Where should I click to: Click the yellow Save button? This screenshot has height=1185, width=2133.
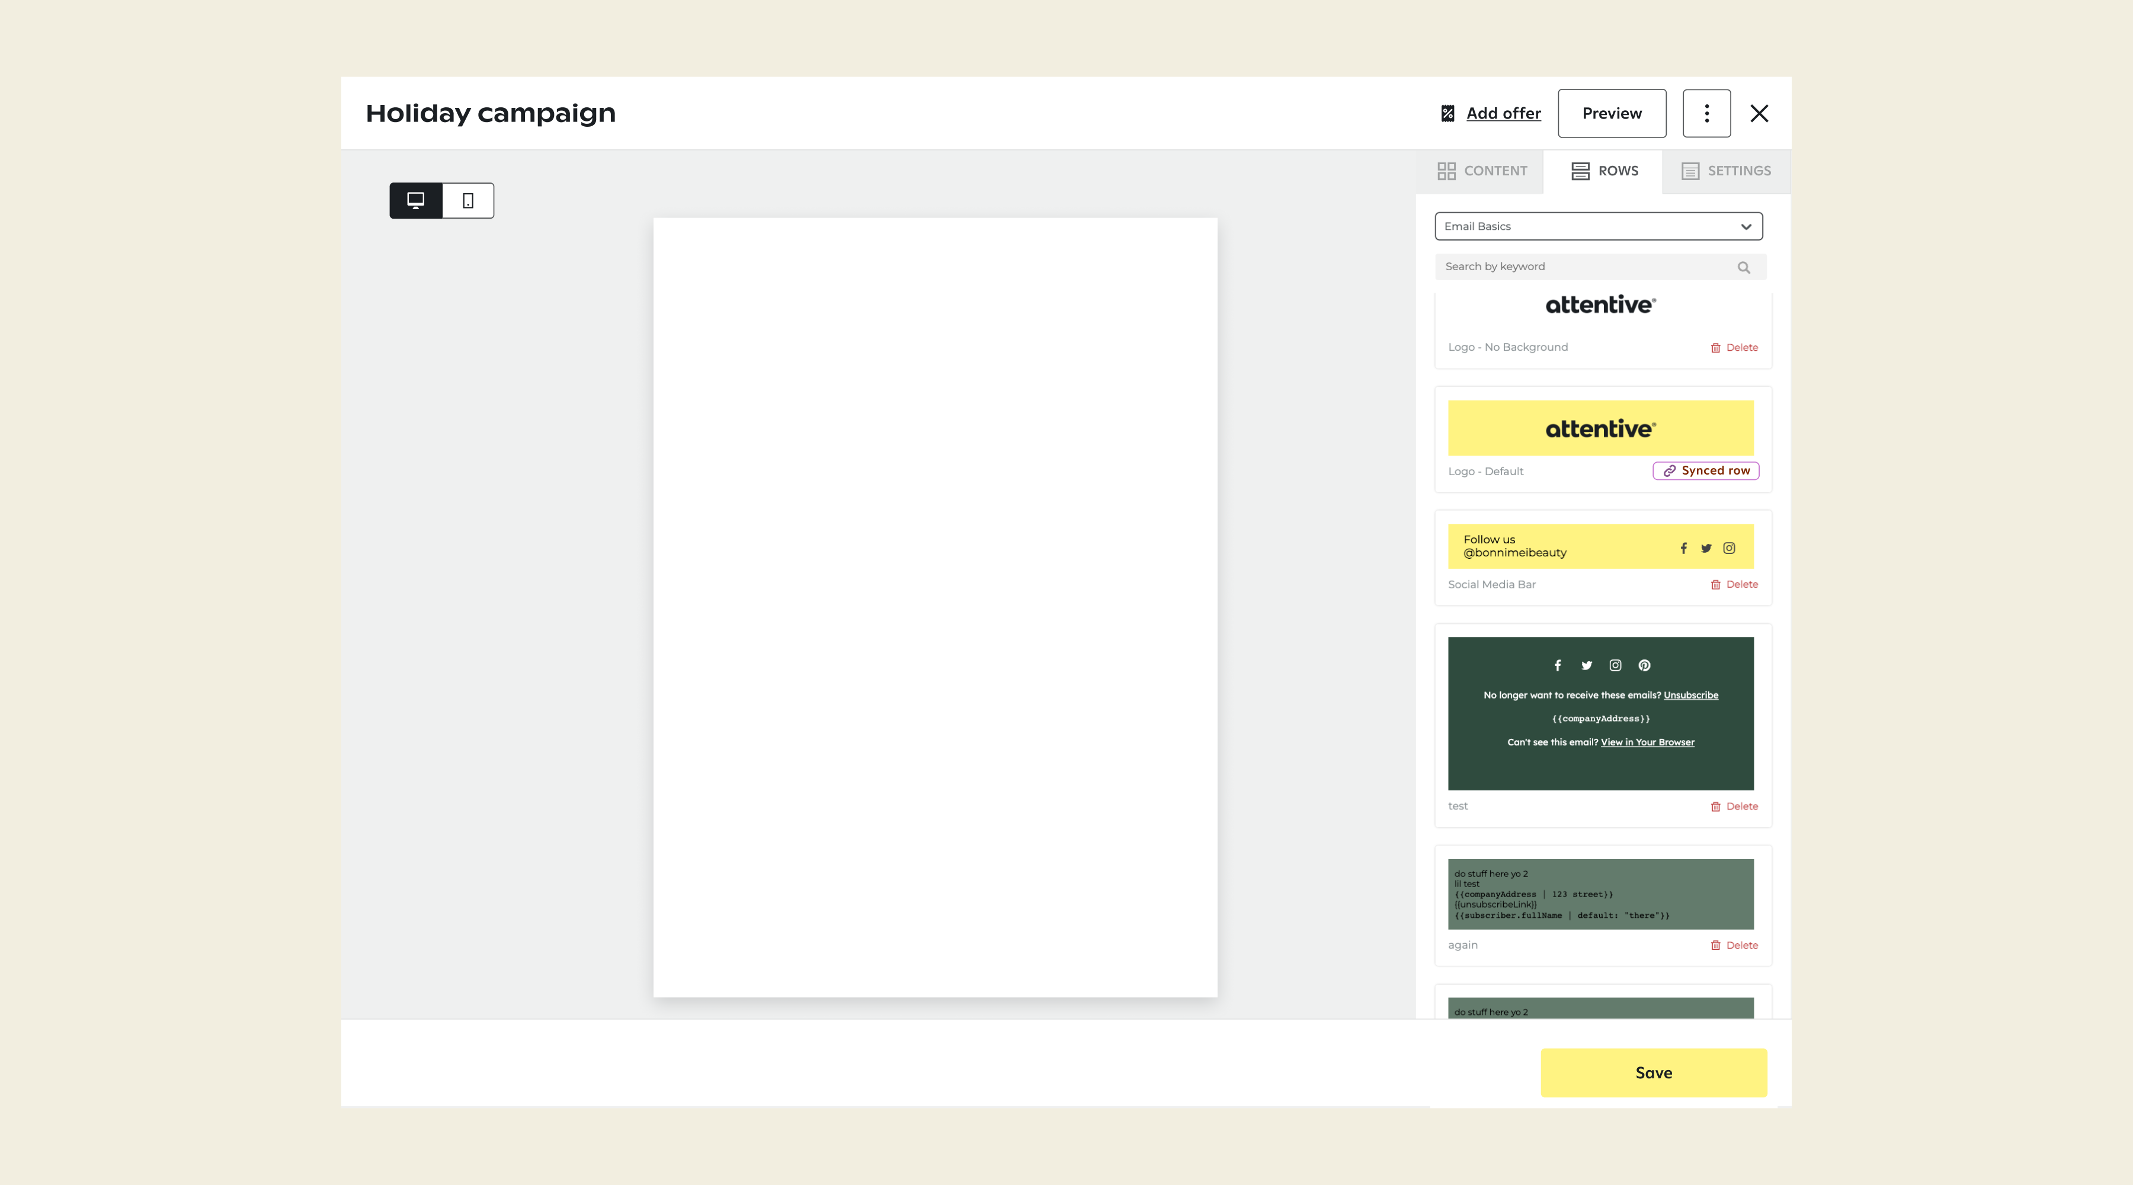(1652, 1072)
